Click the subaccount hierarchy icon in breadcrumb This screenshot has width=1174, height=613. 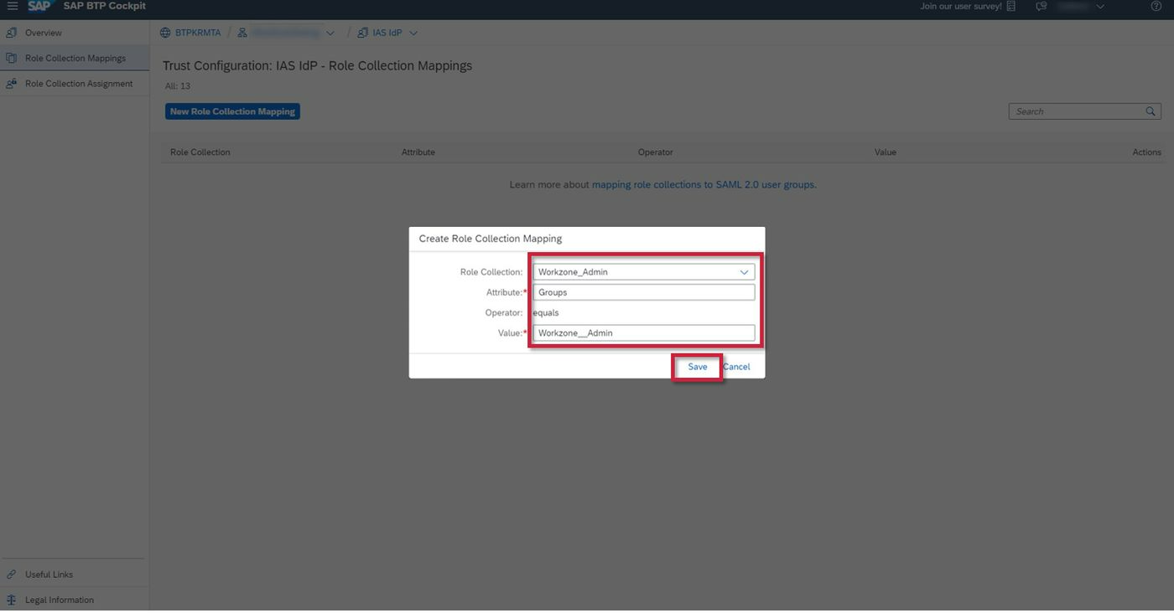pos(242,33)
